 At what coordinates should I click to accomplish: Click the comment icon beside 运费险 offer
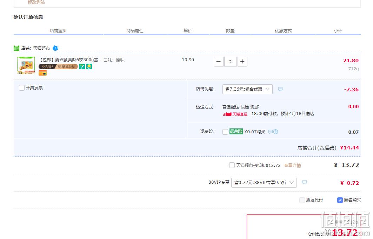pos(270,132)
